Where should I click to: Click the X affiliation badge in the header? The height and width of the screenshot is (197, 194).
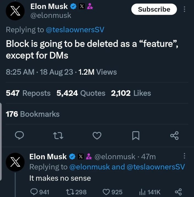[82, 7]
